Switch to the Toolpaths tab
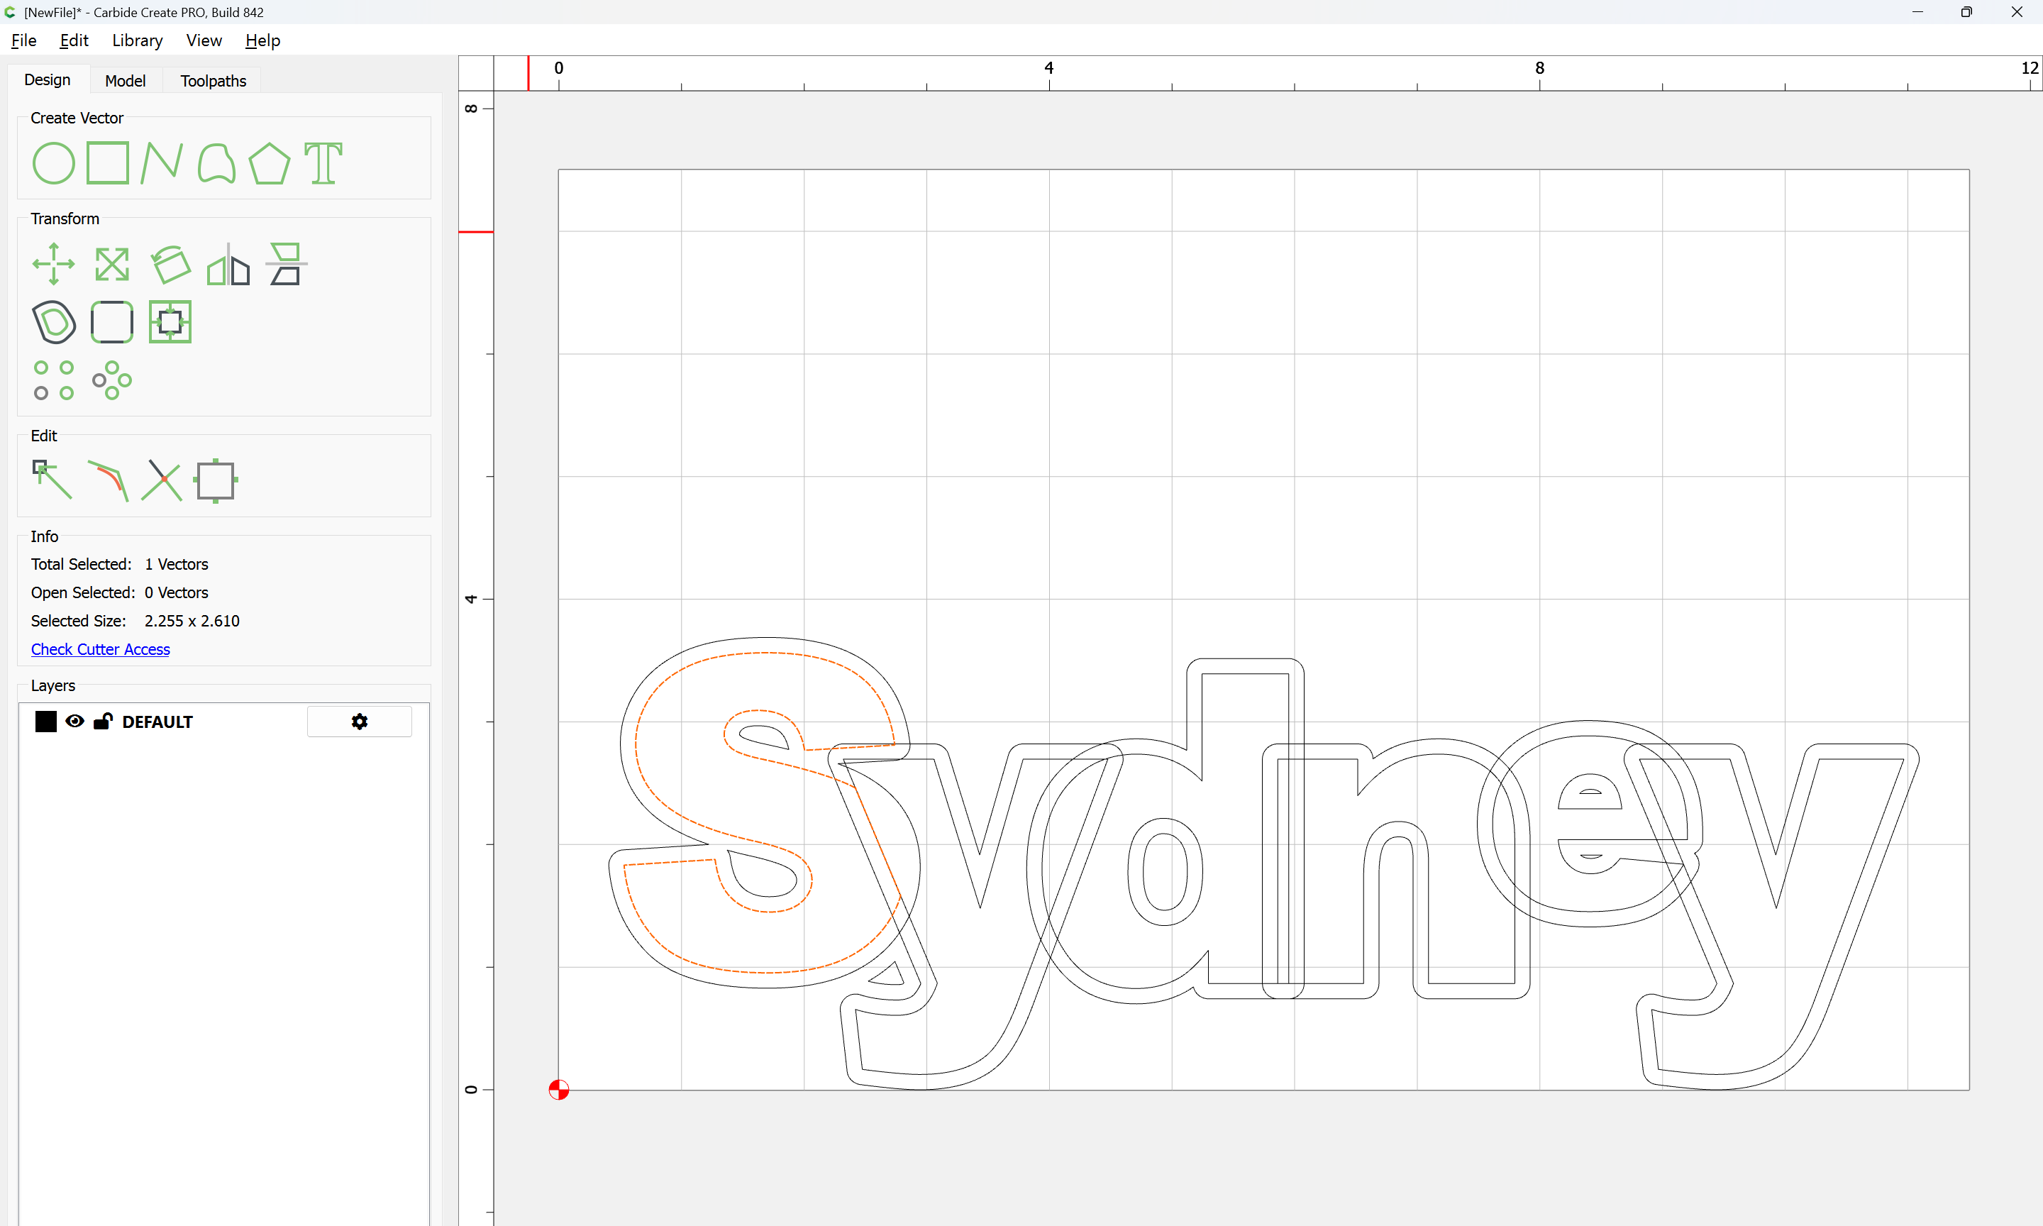 (213, 81)
